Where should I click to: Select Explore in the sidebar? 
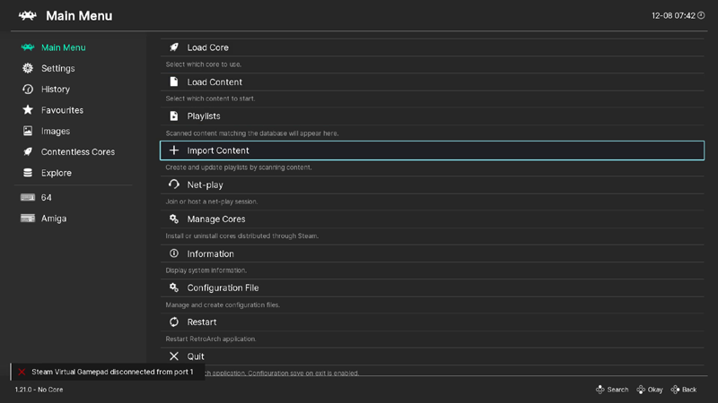56,173
